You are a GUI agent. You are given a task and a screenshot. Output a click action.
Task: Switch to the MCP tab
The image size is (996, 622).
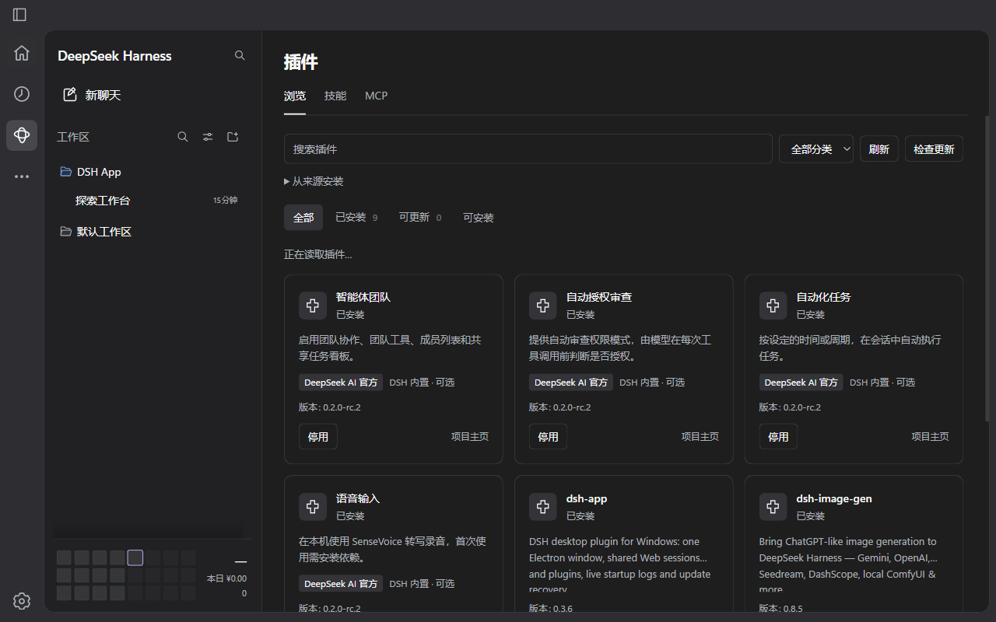[377, 96]
